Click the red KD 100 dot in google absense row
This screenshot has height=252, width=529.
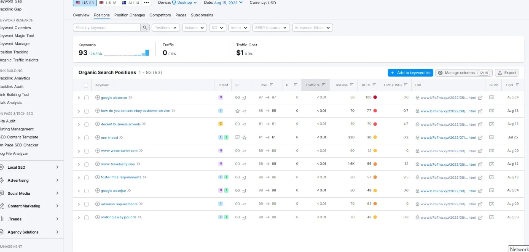375,97
